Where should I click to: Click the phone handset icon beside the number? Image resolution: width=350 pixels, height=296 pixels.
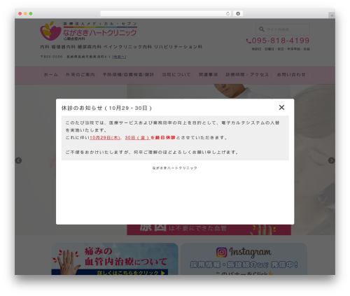coord(248,41)
